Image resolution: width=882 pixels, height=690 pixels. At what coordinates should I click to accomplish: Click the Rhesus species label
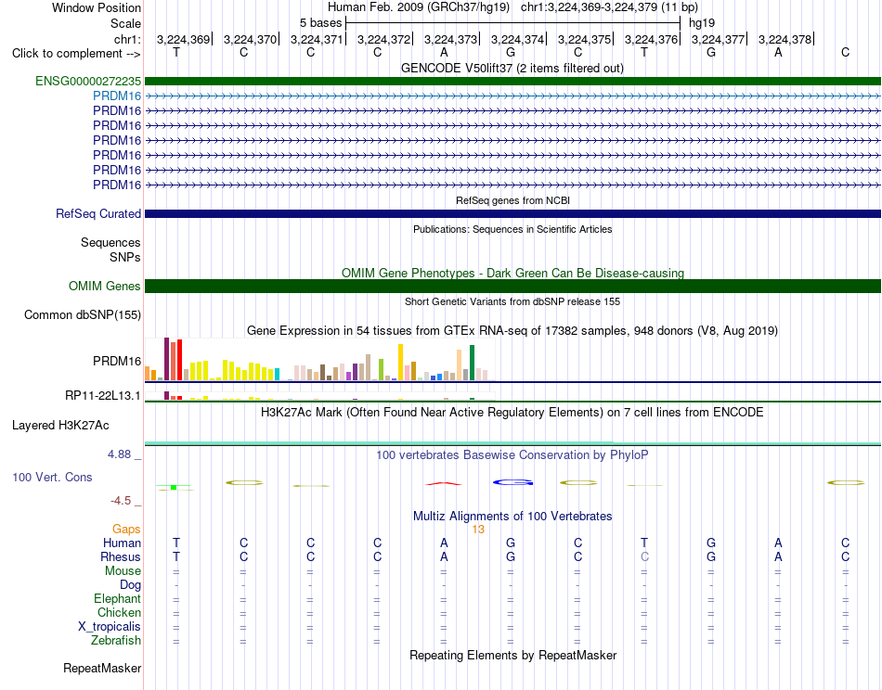point(121,557)
